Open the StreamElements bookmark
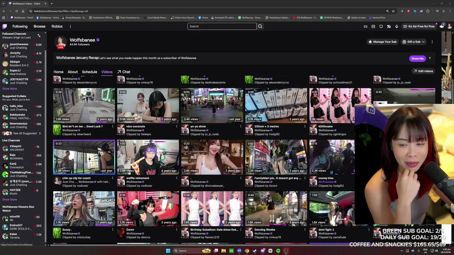 click(x=74, y=18)
